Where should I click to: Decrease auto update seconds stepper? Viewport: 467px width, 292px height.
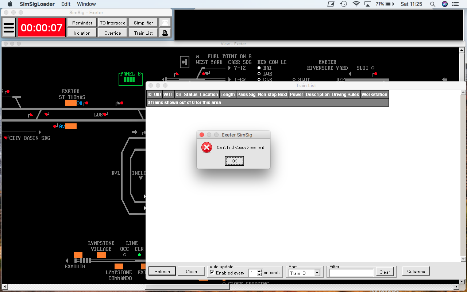click(259, 274)
